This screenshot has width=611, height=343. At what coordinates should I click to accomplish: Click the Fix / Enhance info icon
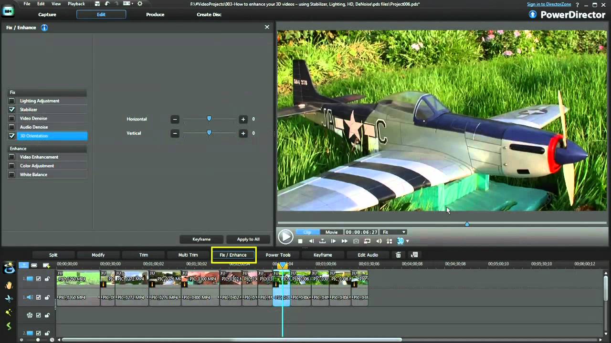[44, 28]
